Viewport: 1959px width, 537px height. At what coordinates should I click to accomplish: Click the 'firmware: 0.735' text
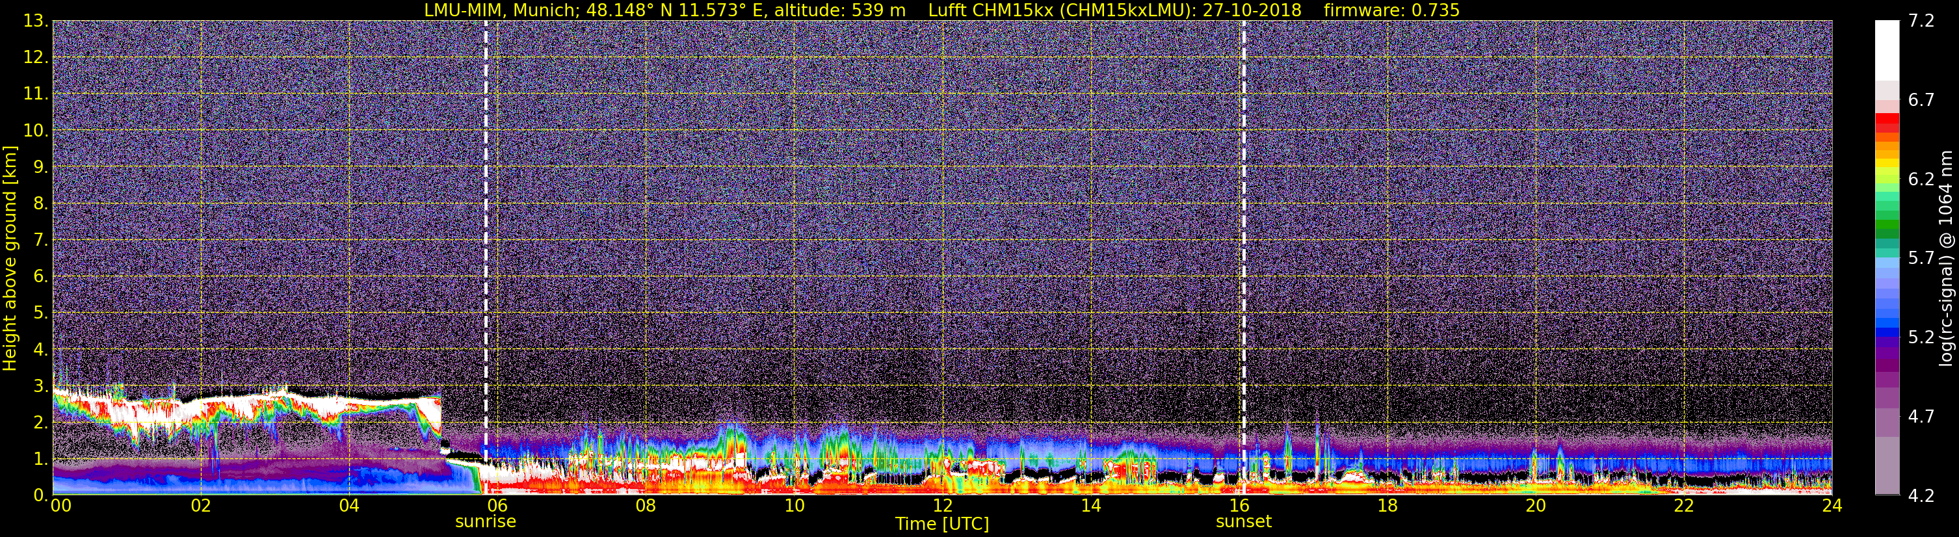click(x=1391, y=10)
